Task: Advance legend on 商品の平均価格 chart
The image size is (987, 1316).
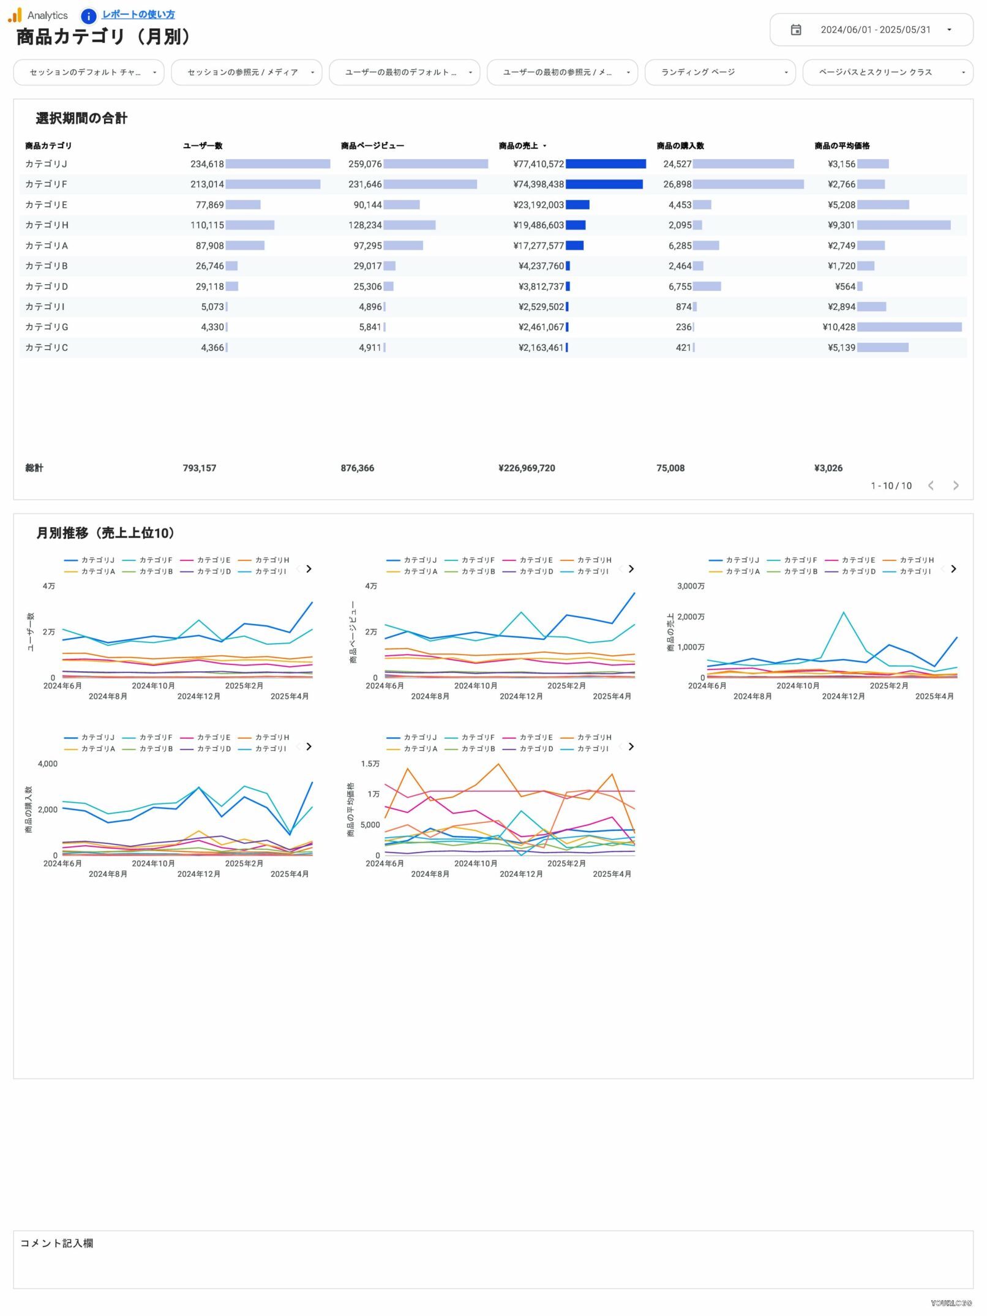Action: tap(631, 746)
